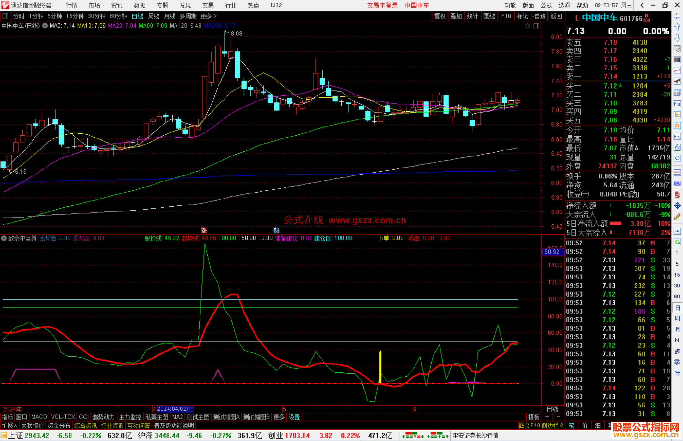
Task: Open the RSI indicator sidebar icon
Action: point(677,184)
